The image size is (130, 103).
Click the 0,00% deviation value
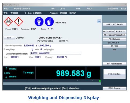[7, 73]
